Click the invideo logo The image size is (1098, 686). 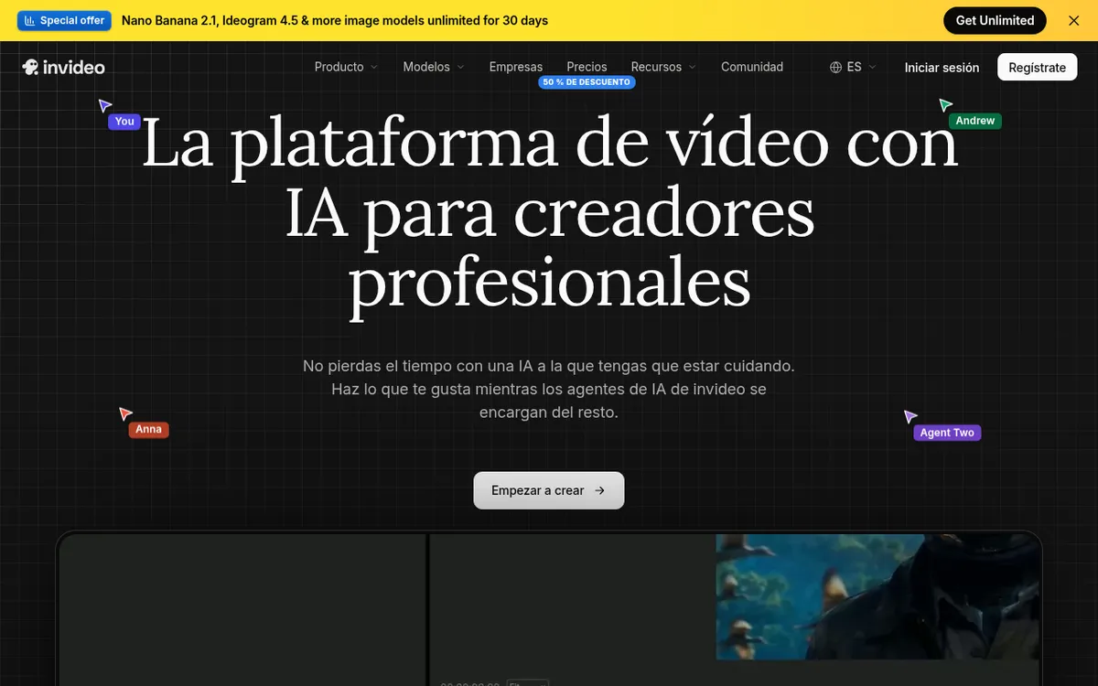(x=63, y=67)
